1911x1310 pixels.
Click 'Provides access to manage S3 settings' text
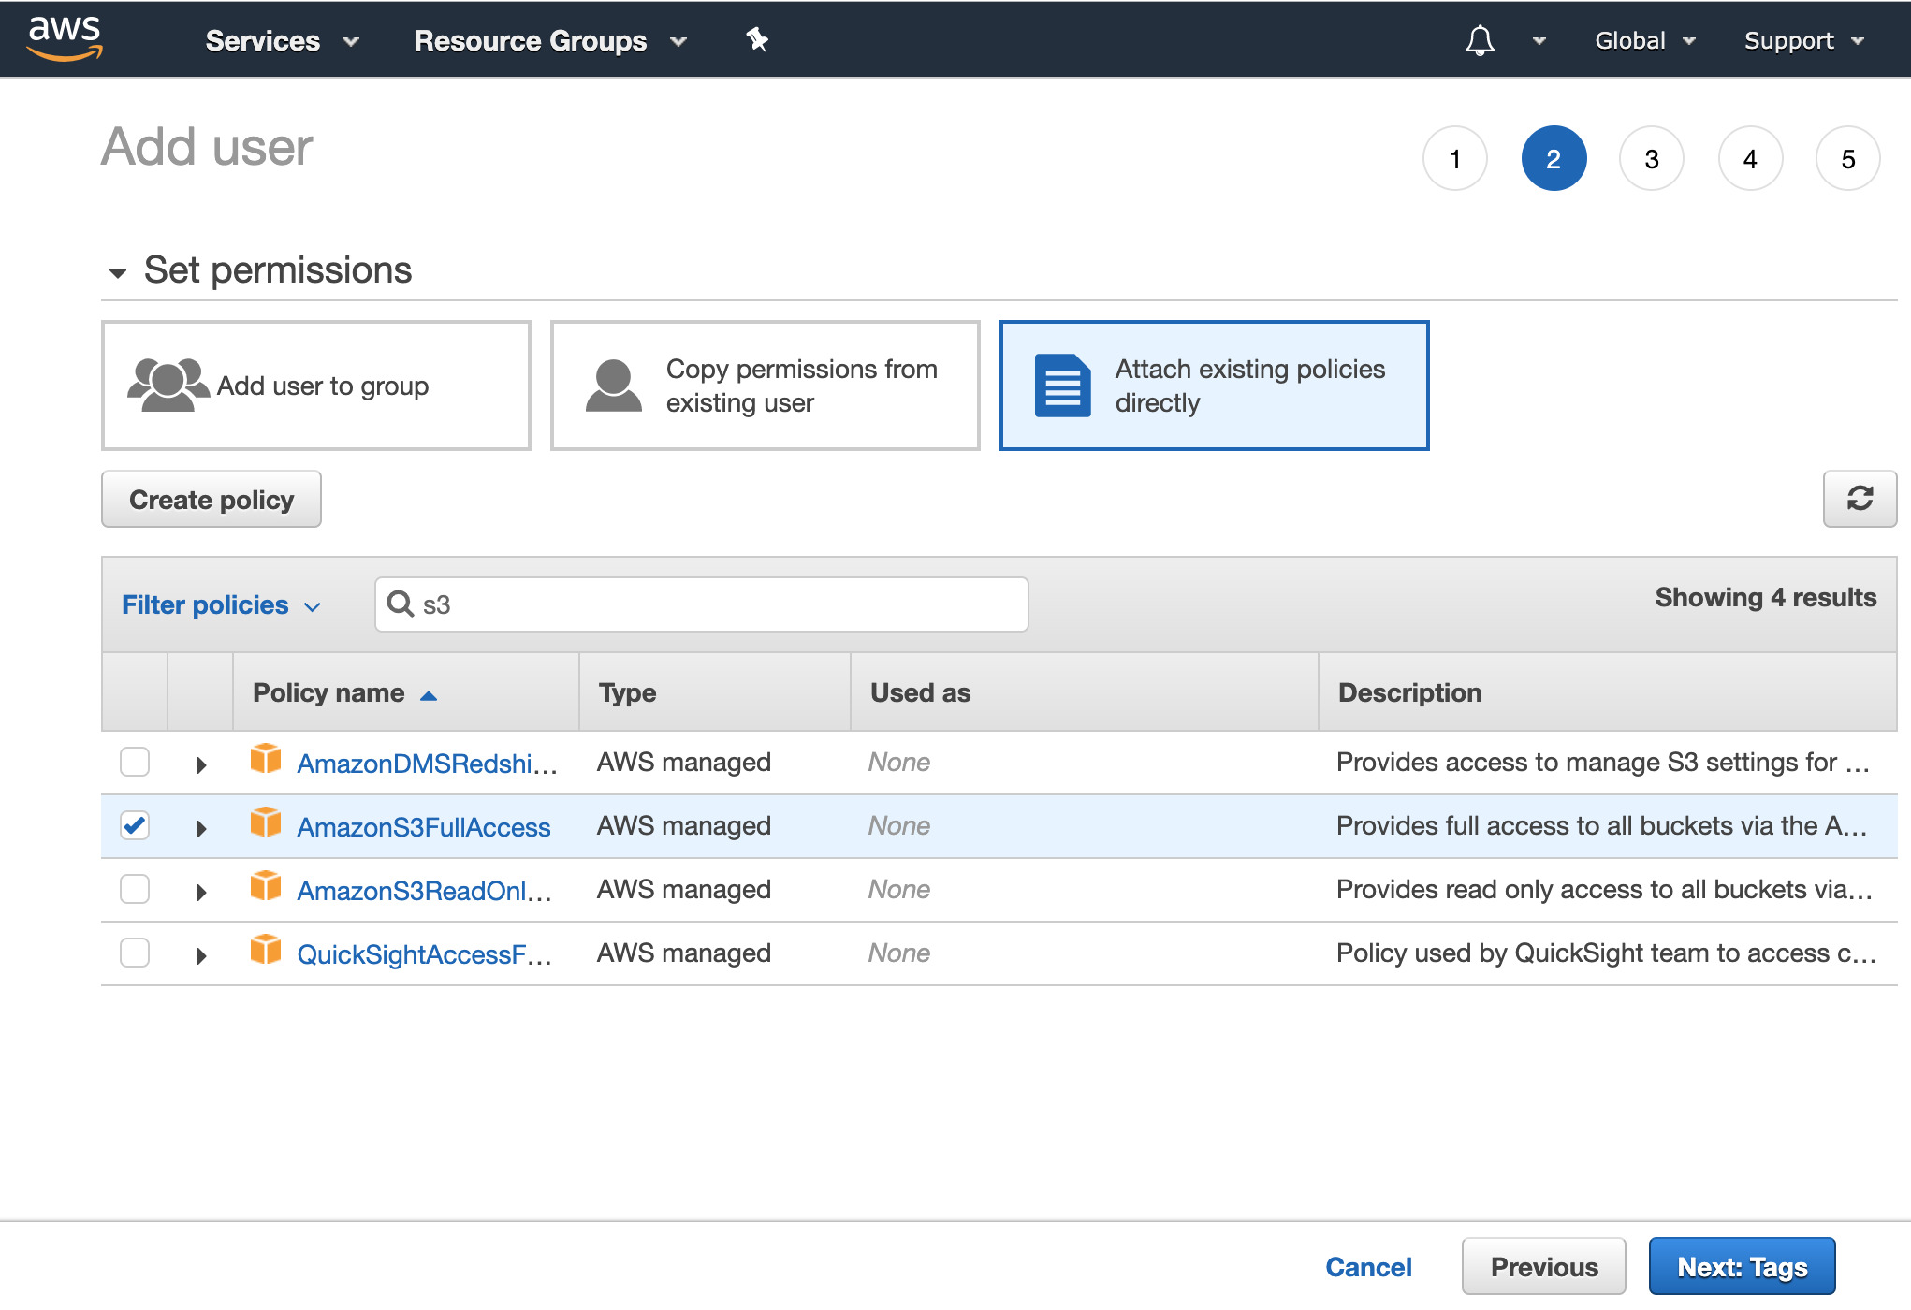(x=1602, y=762)
